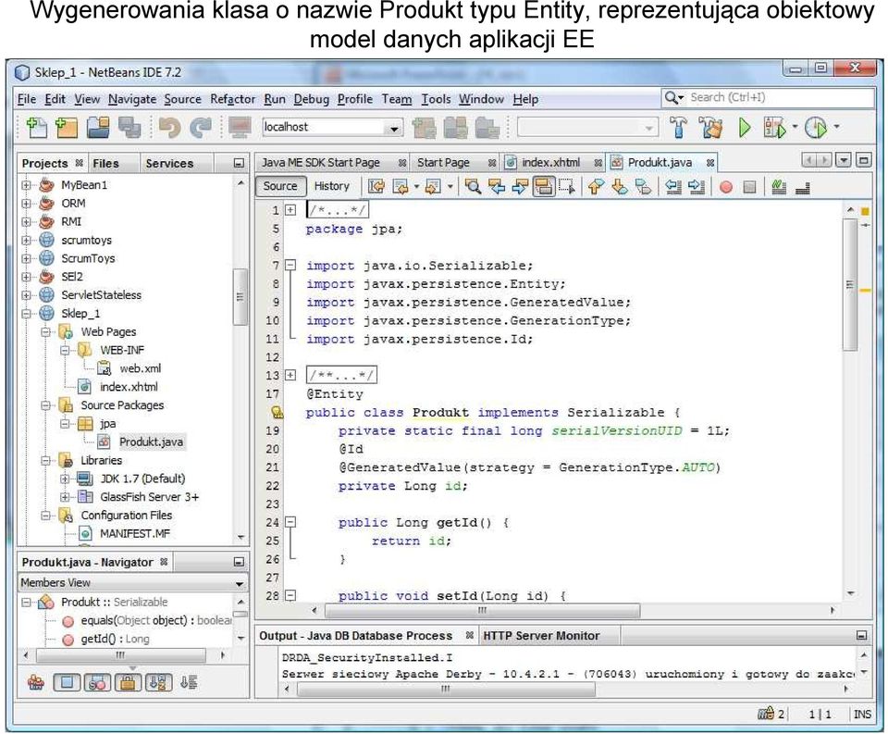This screenshot has height=734, width=888.
Task: Click the Open Project toolbar icon
Action: click(x=99, y=128)
